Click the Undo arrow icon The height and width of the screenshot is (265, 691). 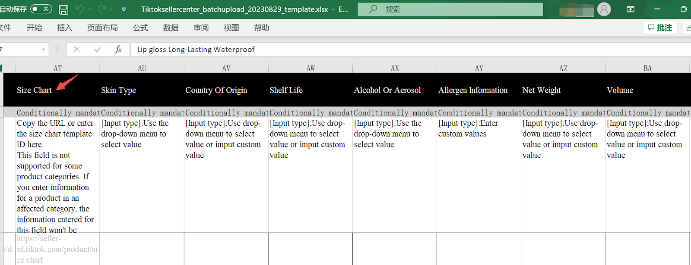click(x=79, y=9)
